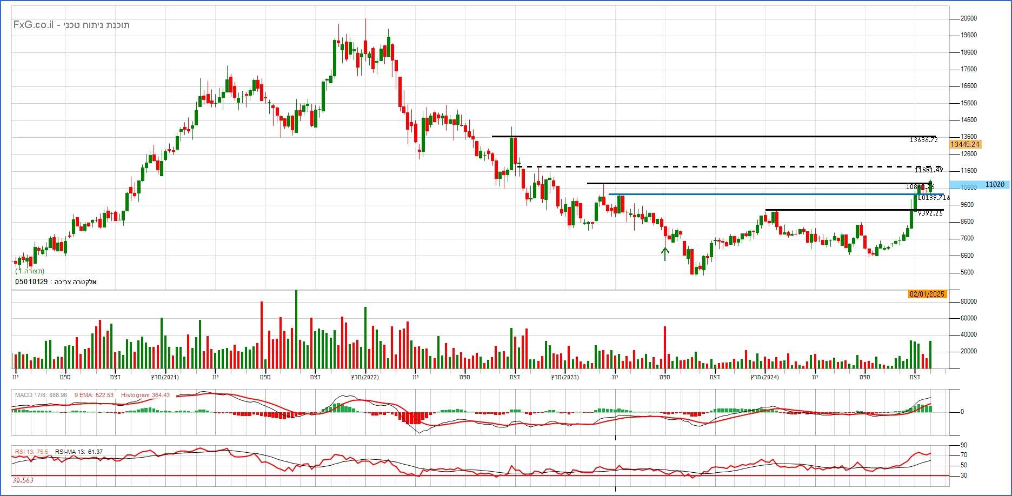Screen dimensions: 1012x496
Task: Select the 9 EMA: 522.53 label
Action: (94, 396)
